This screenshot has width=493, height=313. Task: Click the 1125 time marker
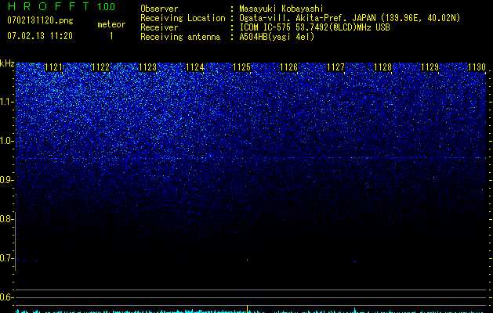coord(241,67)
